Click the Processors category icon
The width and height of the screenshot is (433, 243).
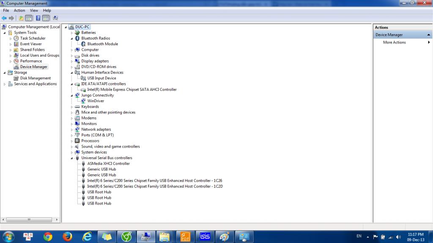pos(77,141)
